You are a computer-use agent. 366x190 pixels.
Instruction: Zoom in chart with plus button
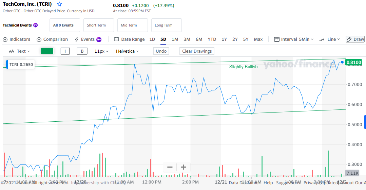[184, 167]
